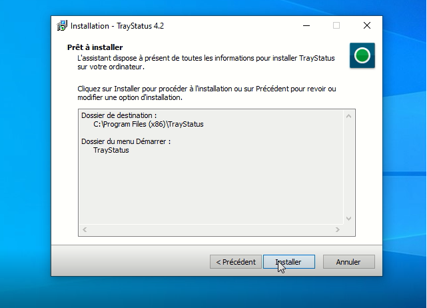
Task: Click the installer icon in title bar
Action: point(62,25)
